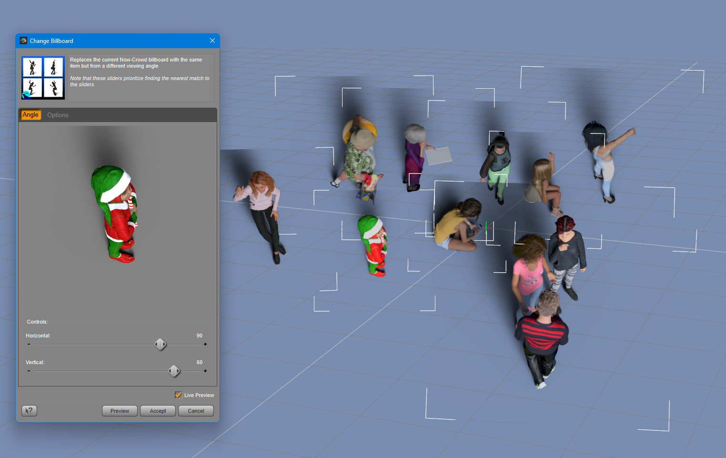
Task: Click the Change Billboard dialog app icon
Action: point(23,41)
